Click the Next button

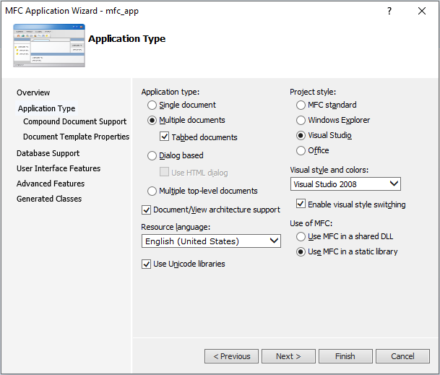click(288, 356)
